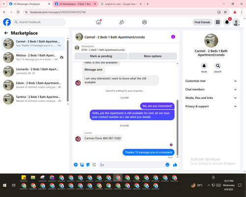
Task: Open the Leonardo conversation in the list
Action: [33, 71]
